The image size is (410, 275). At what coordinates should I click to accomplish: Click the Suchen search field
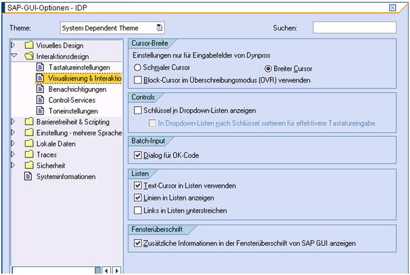point(354,28)
